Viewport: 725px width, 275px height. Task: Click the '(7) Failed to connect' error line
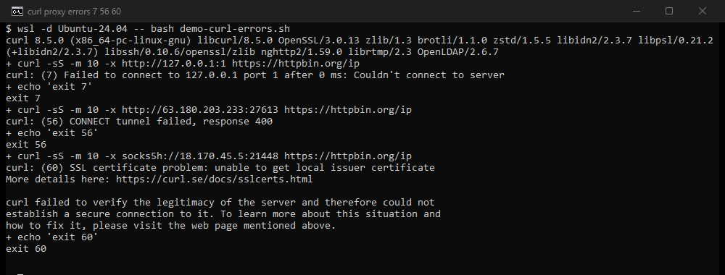255,75
